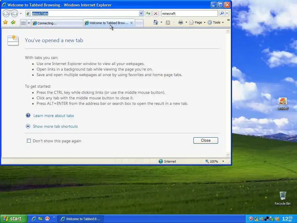Open Learn more about tabs link
This screenshot has height=223, width=297.
click(x=54, y=116)
